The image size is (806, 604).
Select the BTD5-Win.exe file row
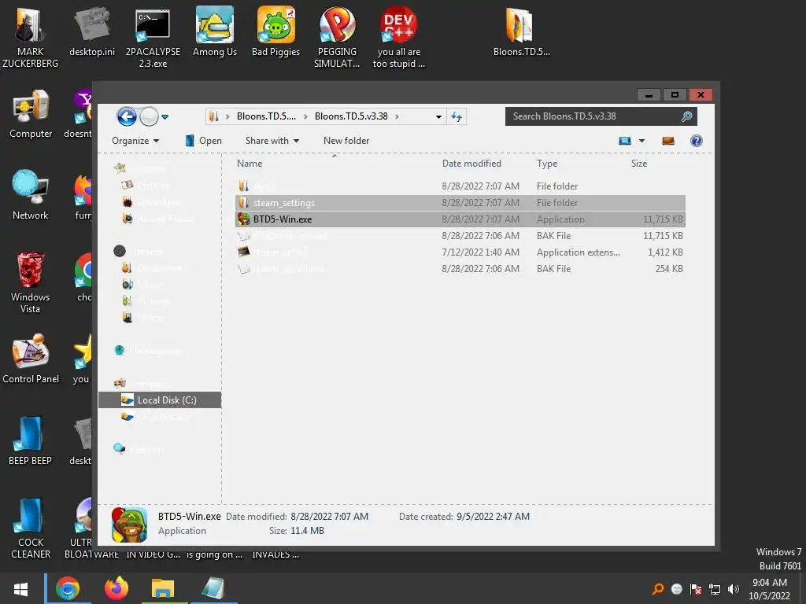[x=460, y=219]
